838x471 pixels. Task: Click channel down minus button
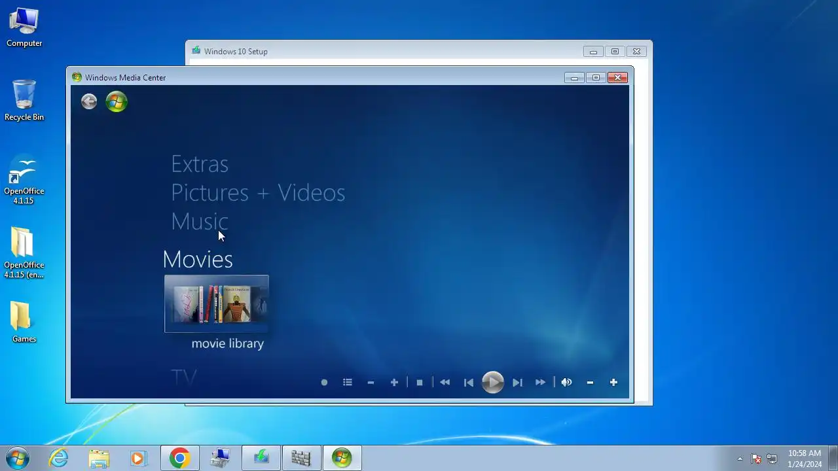(371, 382)
